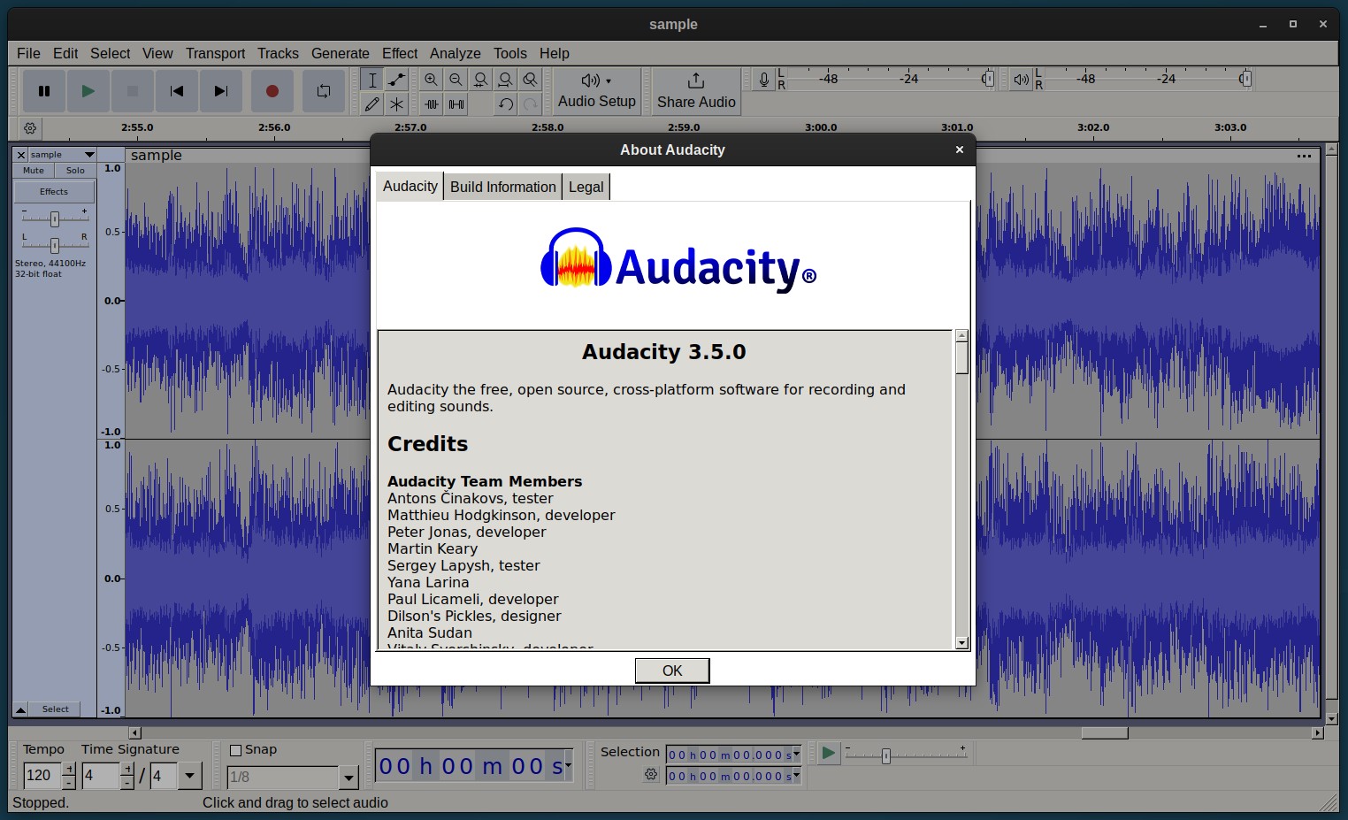Select the Multi-tool asterisk icon
1348x820 pixels.
click(396, 104)
